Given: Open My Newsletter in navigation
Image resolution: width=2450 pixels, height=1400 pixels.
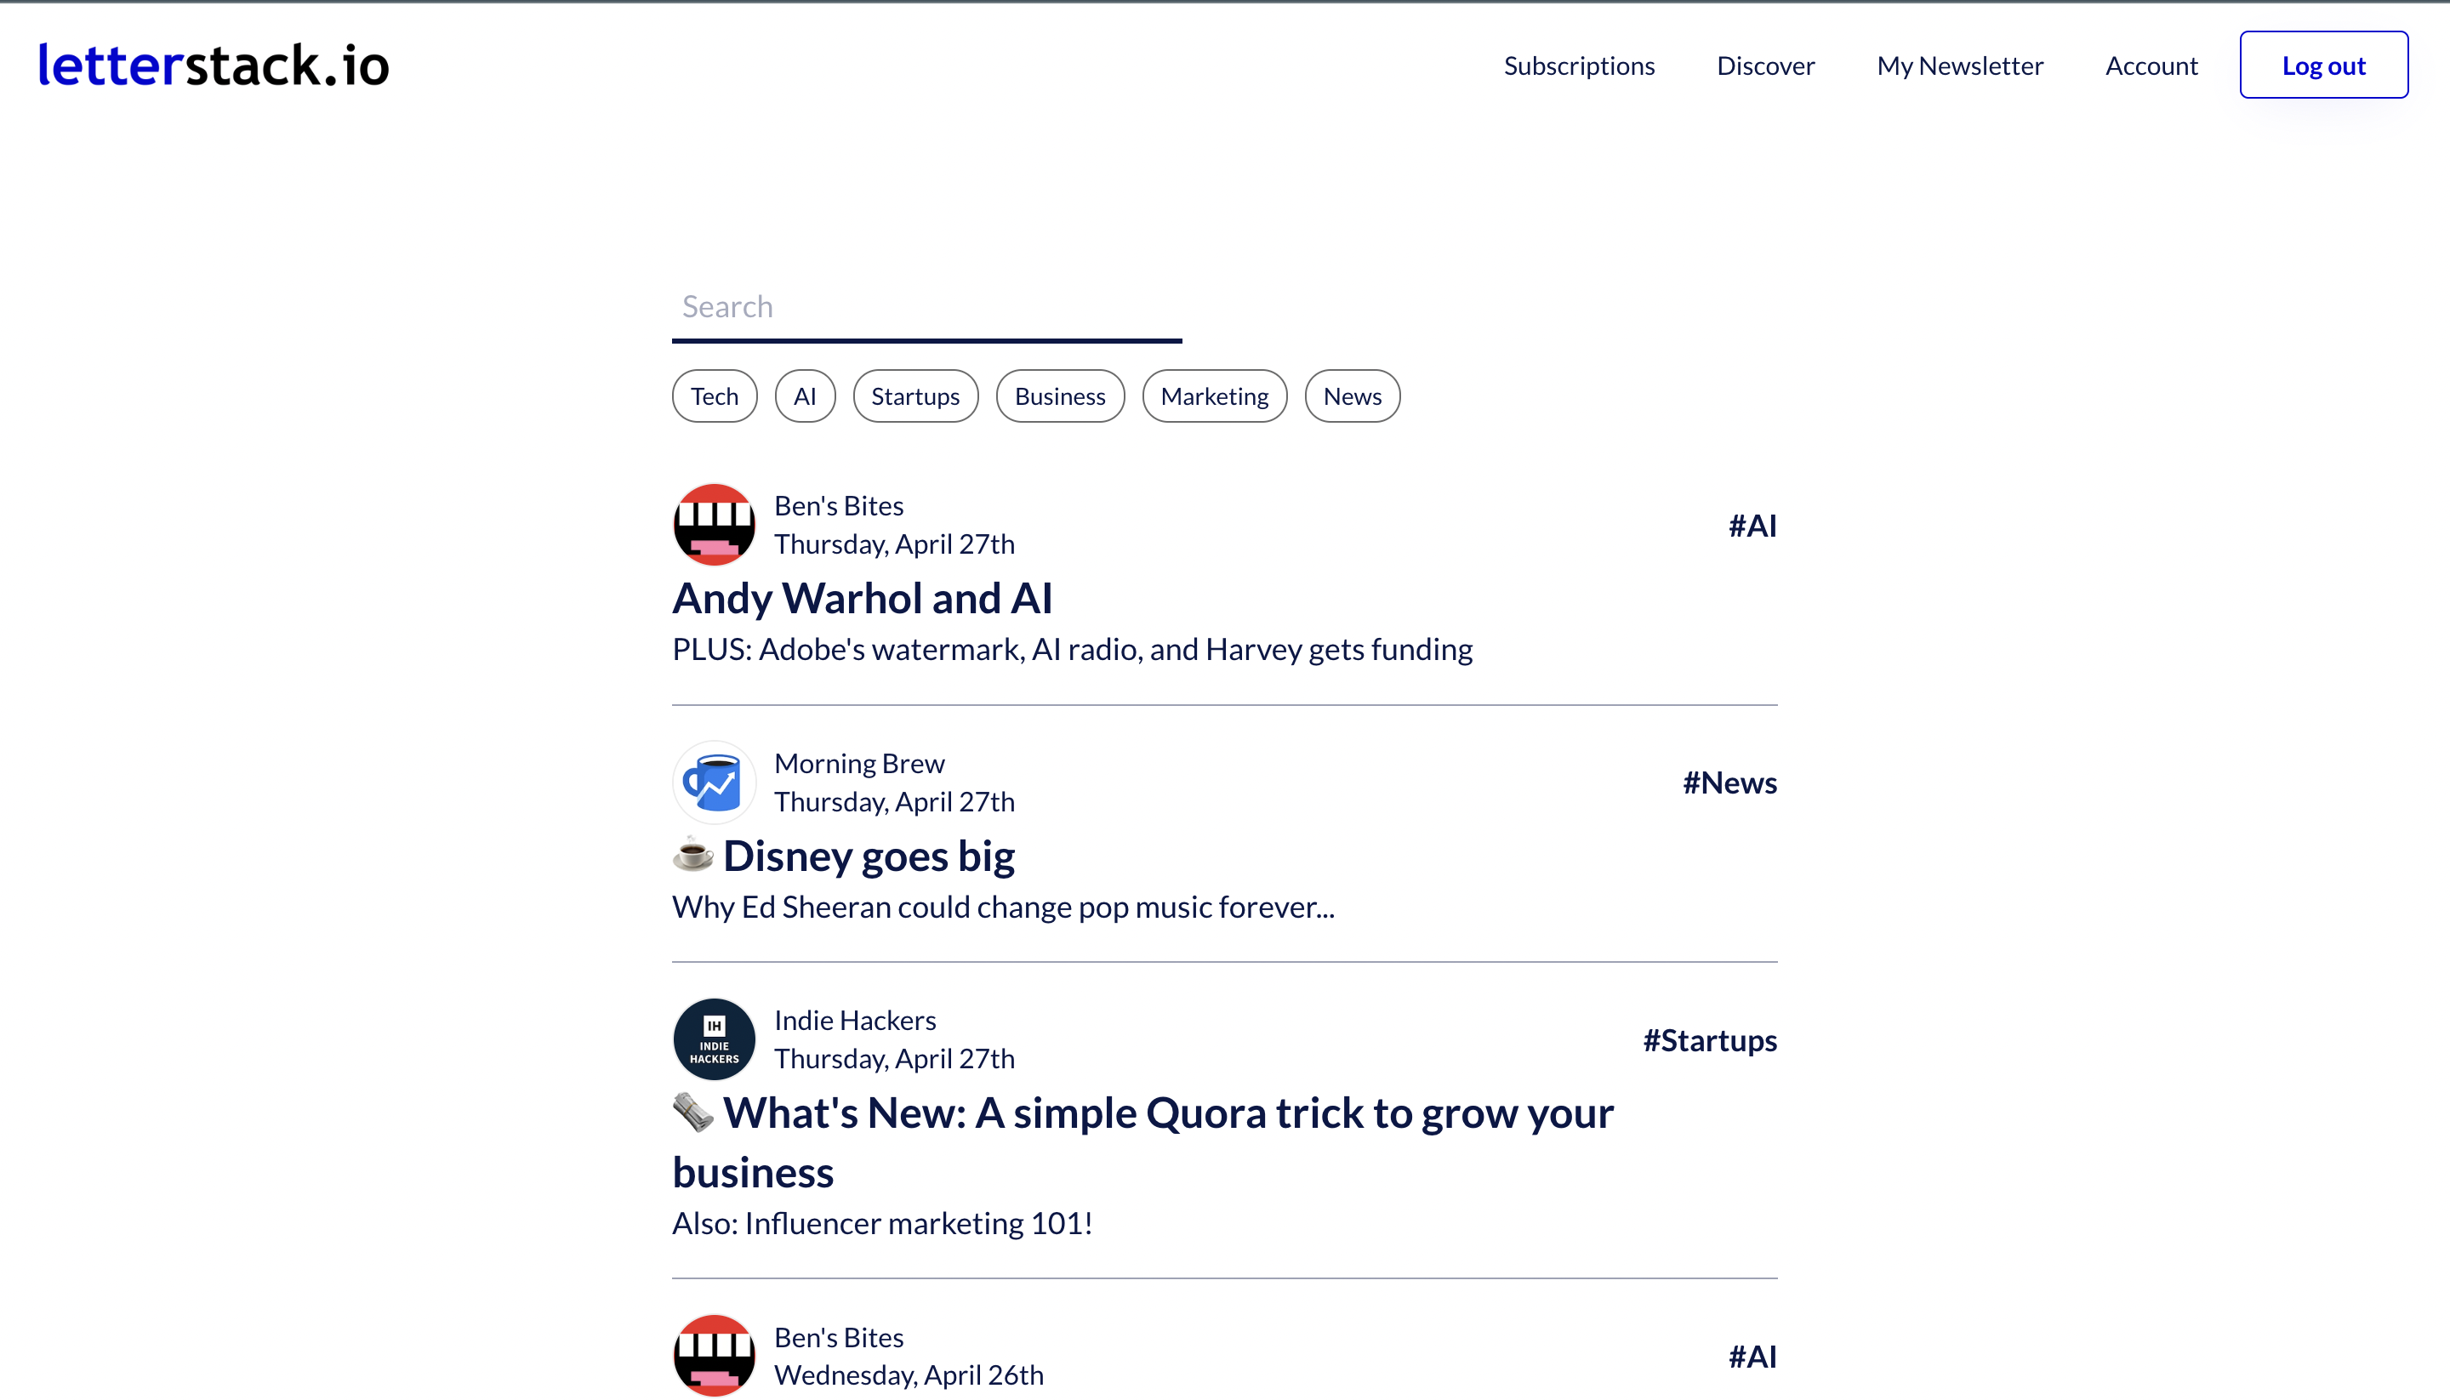Looking at the screenshot, I should tap(1960, 65).
